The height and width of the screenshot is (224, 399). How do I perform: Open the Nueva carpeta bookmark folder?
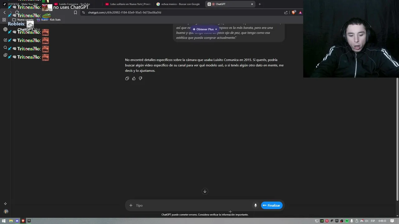tap(23, 20)
